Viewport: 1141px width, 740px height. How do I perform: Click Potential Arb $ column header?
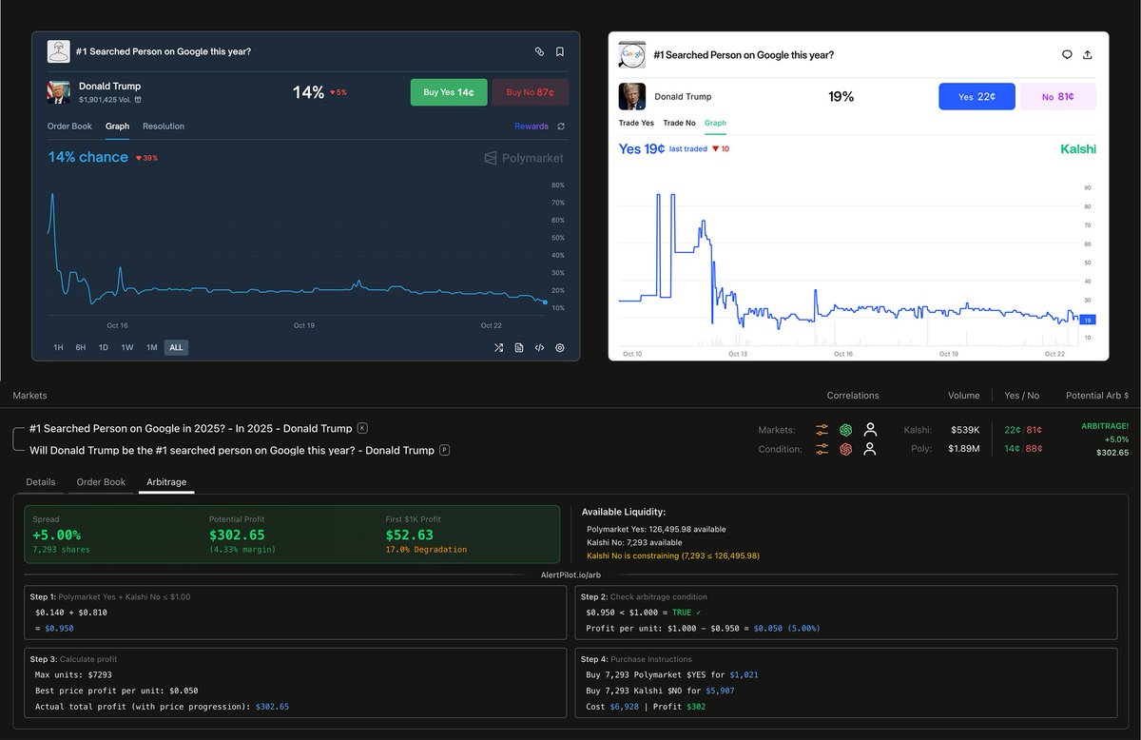[x=1097, y=396]
